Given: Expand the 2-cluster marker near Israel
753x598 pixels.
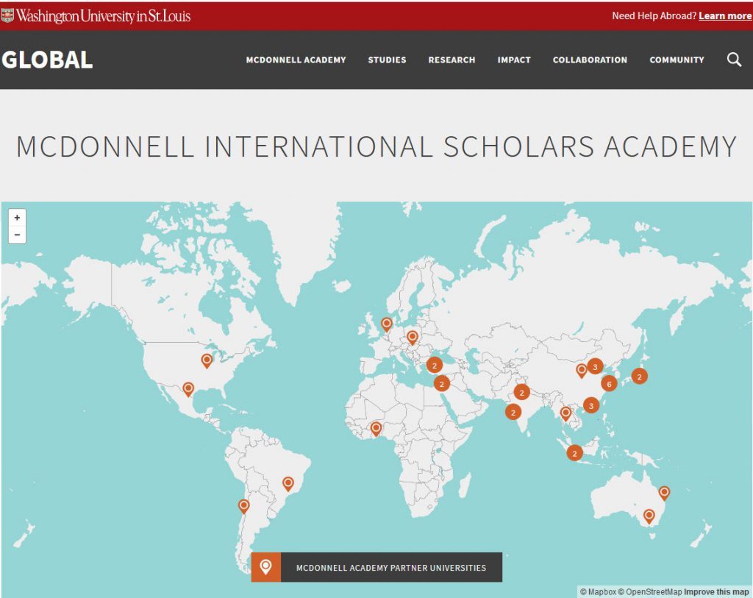Looking at the screenshot, I should tap(442, 383).
